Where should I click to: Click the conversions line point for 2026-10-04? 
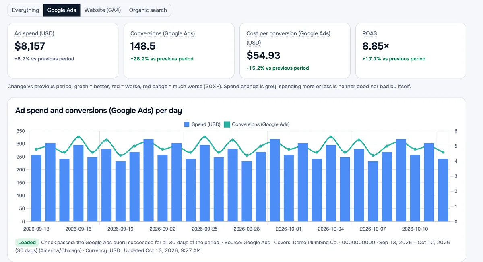(331, 137)
